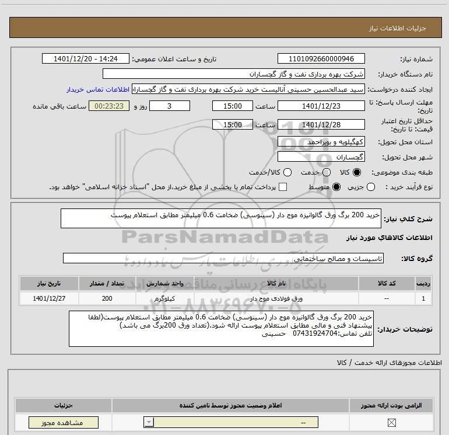Click the جزئیات column header
Viewport: 449px width, 435px height.
(x=64, y=405)
